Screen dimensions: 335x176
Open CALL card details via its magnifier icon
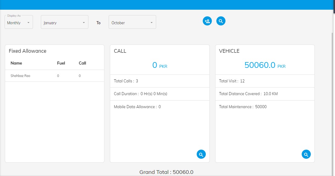point(201,154)
